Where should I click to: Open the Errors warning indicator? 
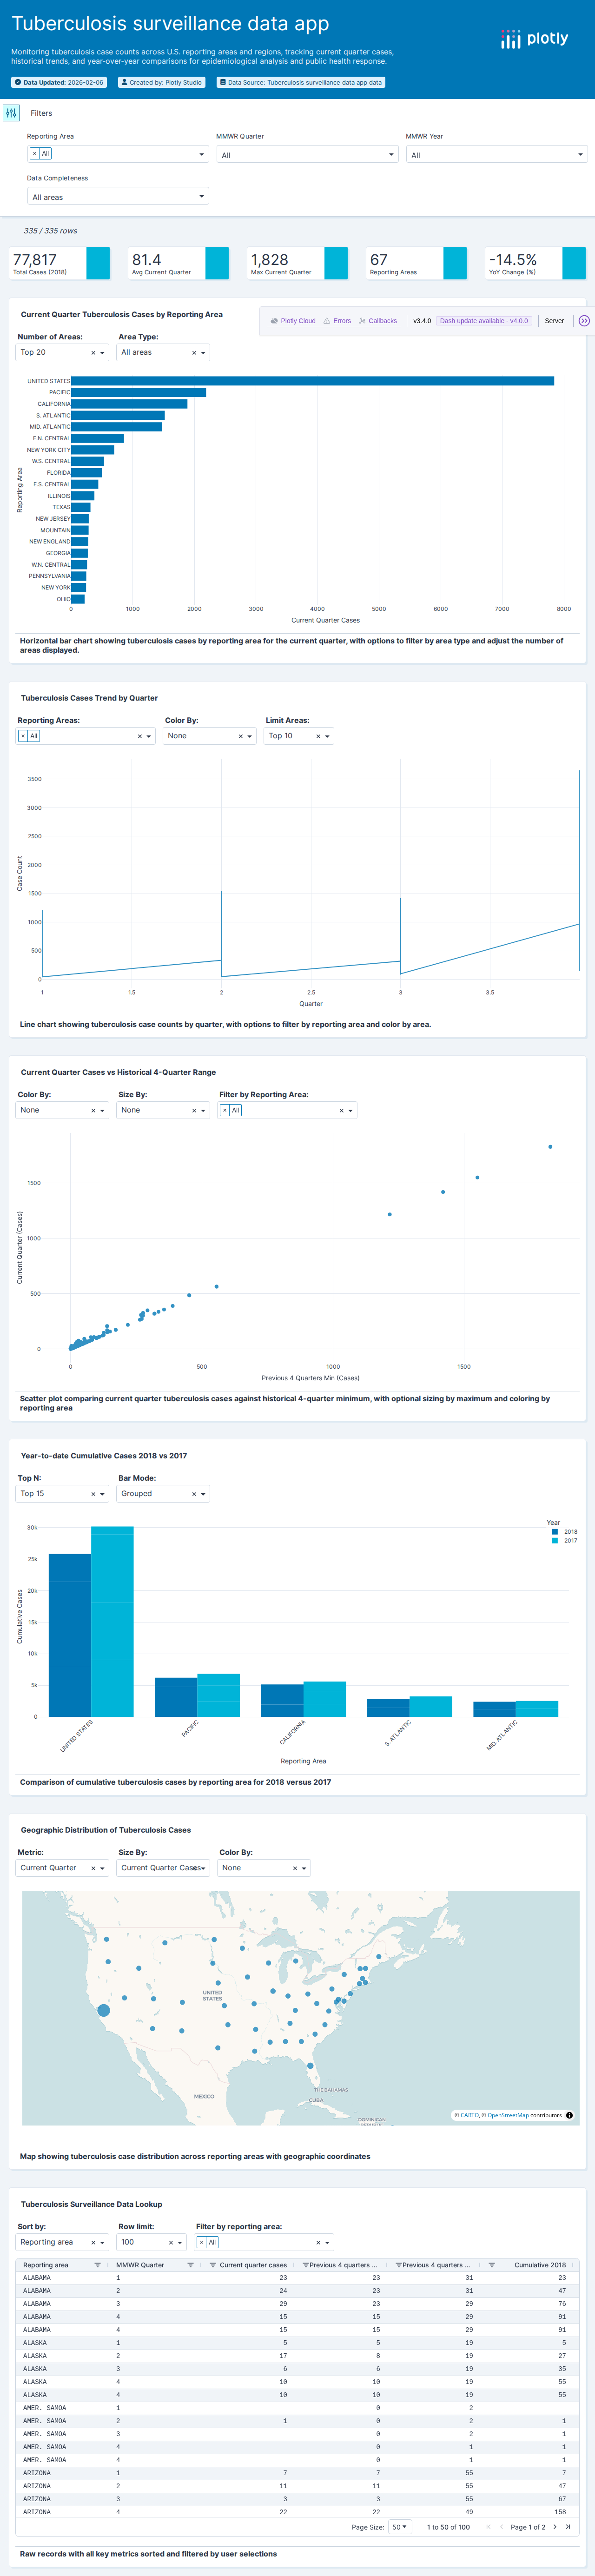click(326, 321)
